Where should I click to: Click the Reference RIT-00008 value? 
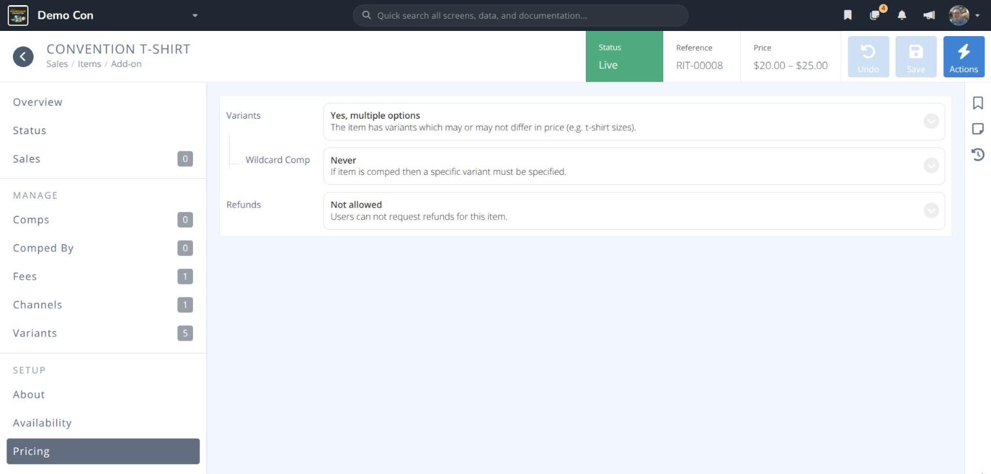[x=699, y=65]
